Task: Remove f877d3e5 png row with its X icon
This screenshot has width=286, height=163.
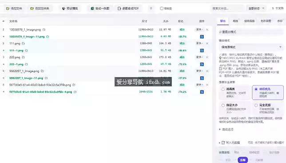Action: point(207,85)
